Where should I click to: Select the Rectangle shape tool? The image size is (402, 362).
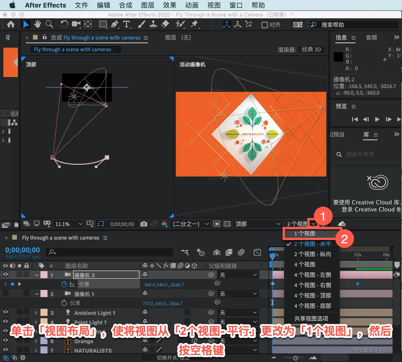pyautogui.click(x=103, y=24)
